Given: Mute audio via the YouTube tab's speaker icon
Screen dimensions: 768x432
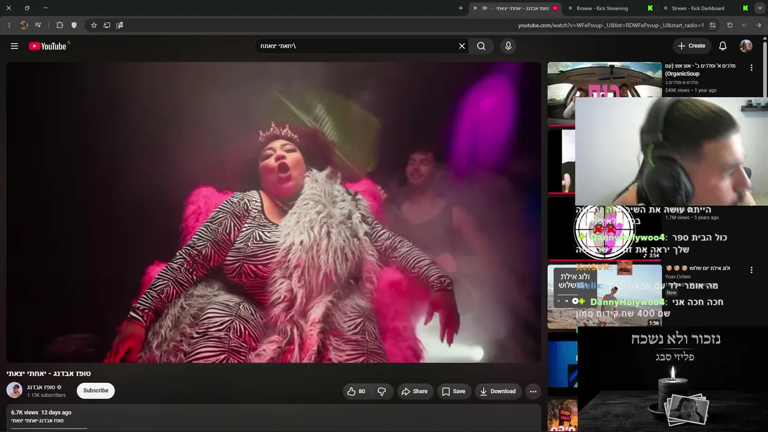Looking at the screenshot, I should click(485, 8).
